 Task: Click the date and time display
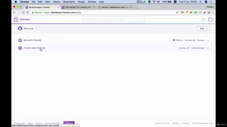[x=188, y=2]
